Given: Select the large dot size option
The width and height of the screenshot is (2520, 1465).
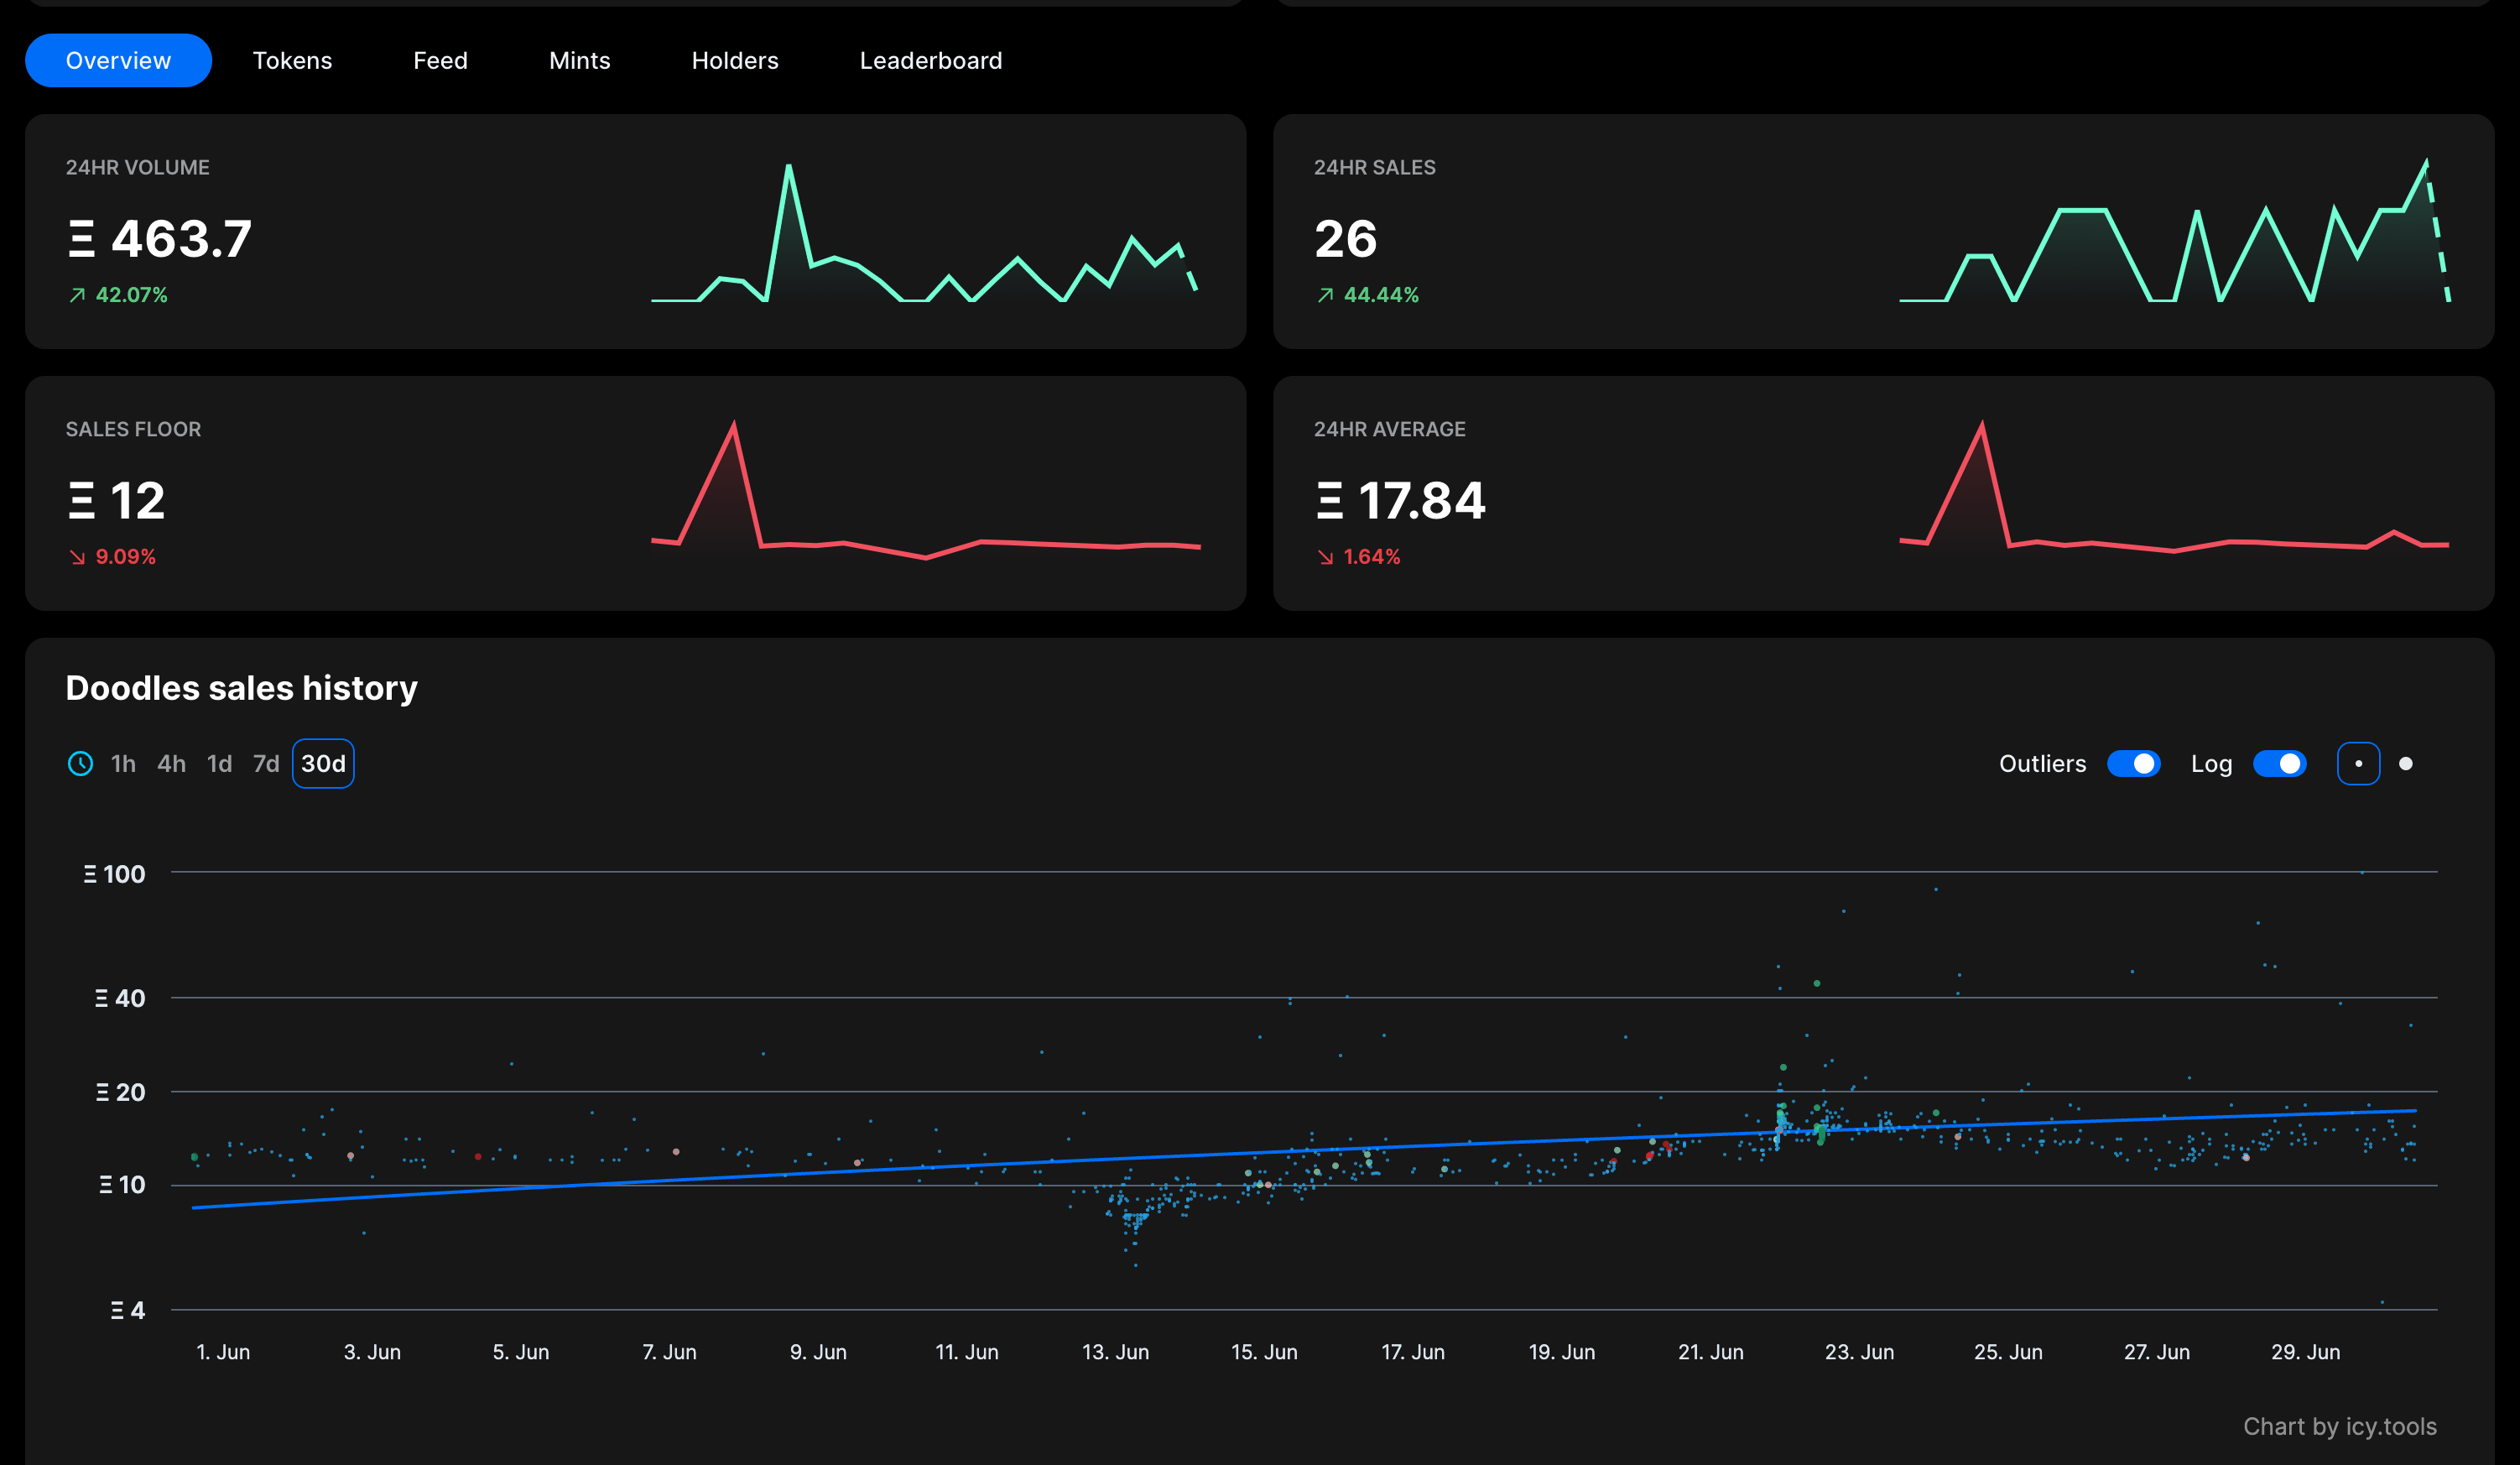Looking at the screenshot, I should pos(2405,763).
